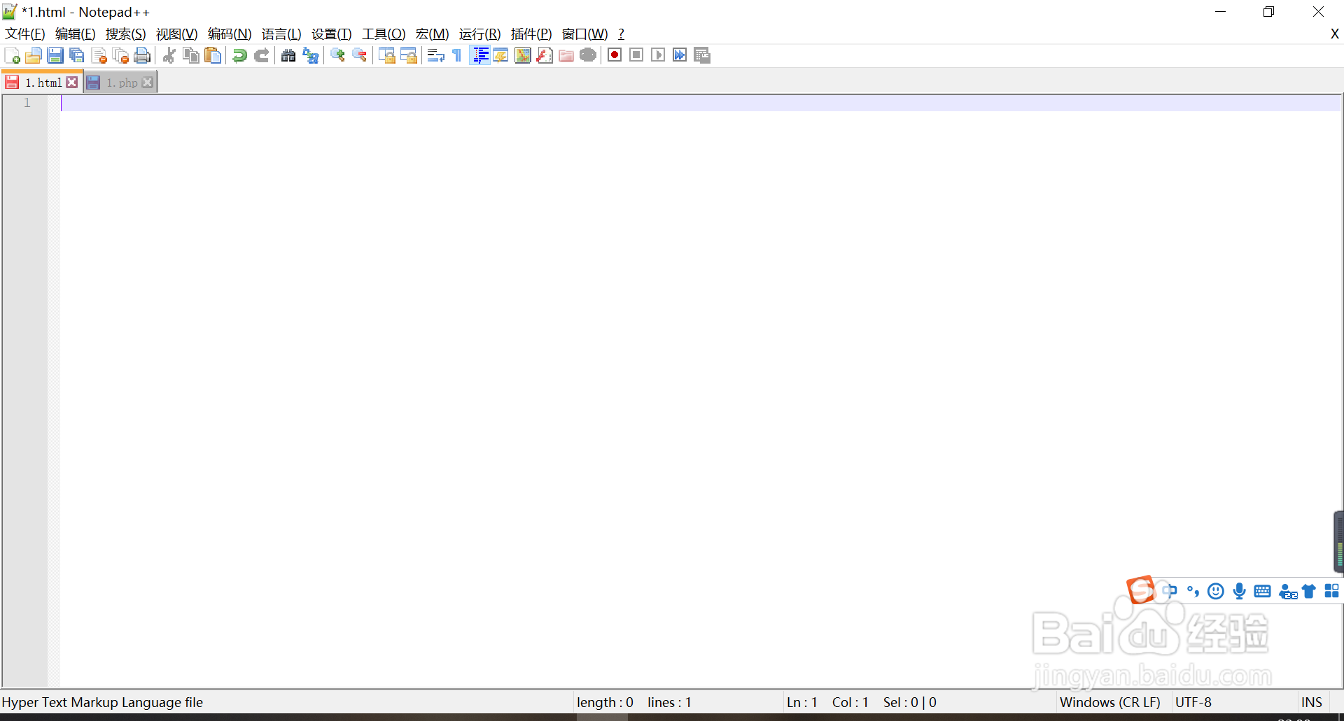Click the line number 1 margin
This screenshot has width=1344, height=721.
coord(27,103)
